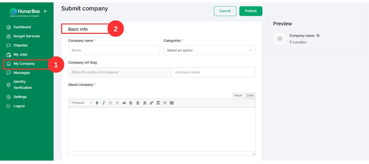
Task: Open Settings in the sidebar
Action: [20, 97]
